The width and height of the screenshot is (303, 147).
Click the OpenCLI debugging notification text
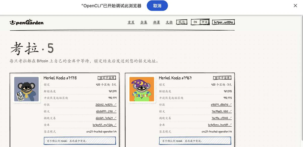[x=111, y=6]
